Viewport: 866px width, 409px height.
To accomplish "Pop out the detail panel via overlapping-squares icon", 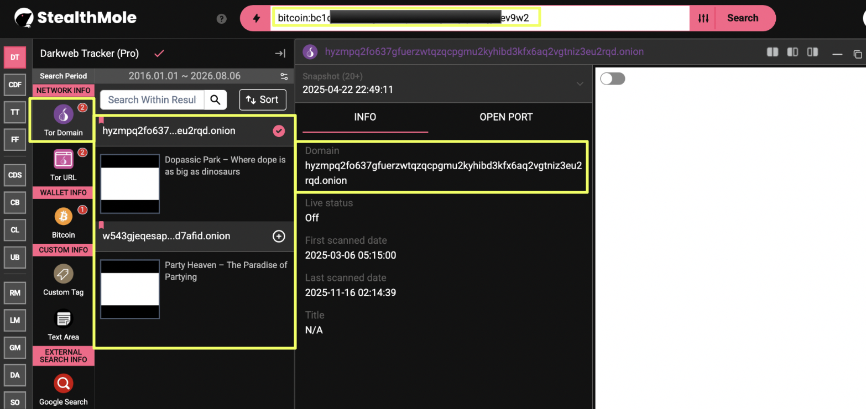I will pyautogui.click(x=858, y=54).
